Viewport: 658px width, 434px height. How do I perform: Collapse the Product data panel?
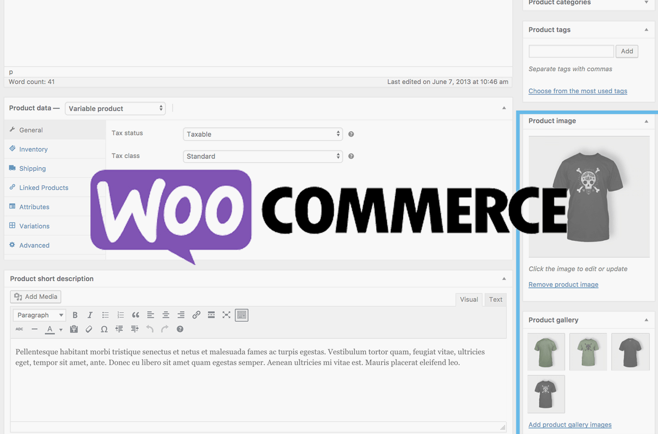pyautogui.click(x=504, y=108)
